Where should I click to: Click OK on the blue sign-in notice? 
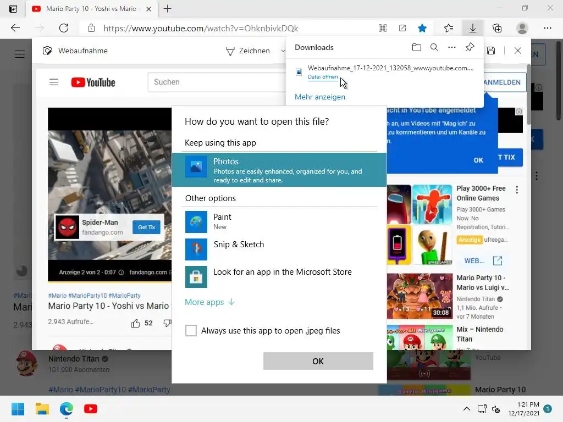coord(478,160)
